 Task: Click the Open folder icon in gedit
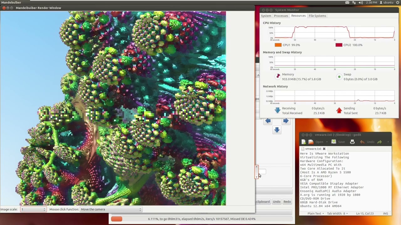coord(311,142)
